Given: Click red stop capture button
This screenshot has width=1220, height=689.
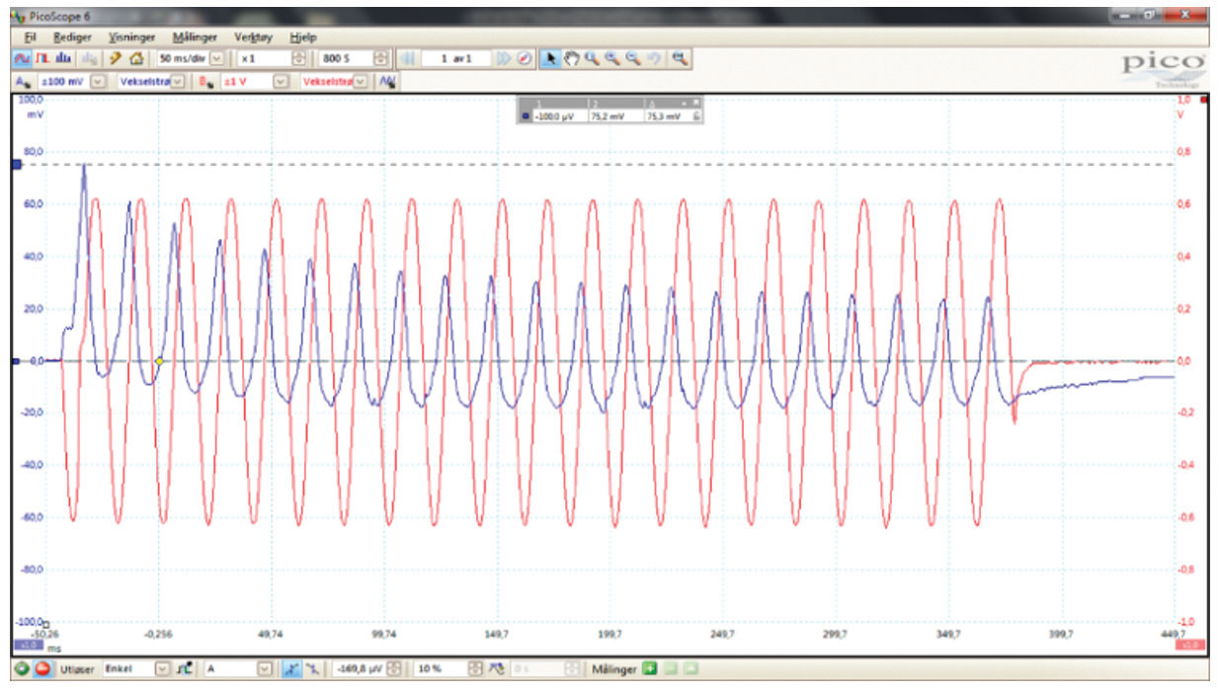Looking at the screenshot, I should [42, 669].
